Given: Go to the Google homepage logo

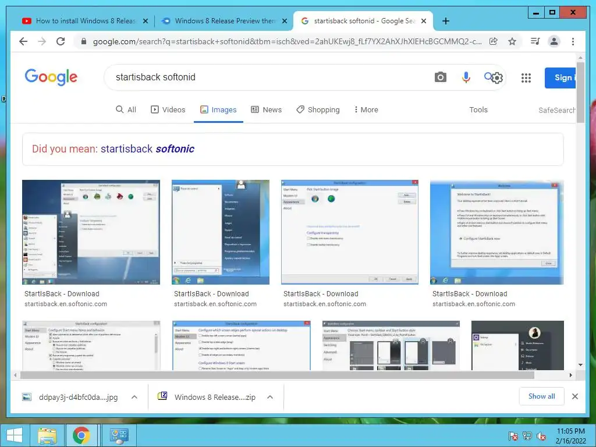Looking at the screenshot, I should [x=51, y=77].
